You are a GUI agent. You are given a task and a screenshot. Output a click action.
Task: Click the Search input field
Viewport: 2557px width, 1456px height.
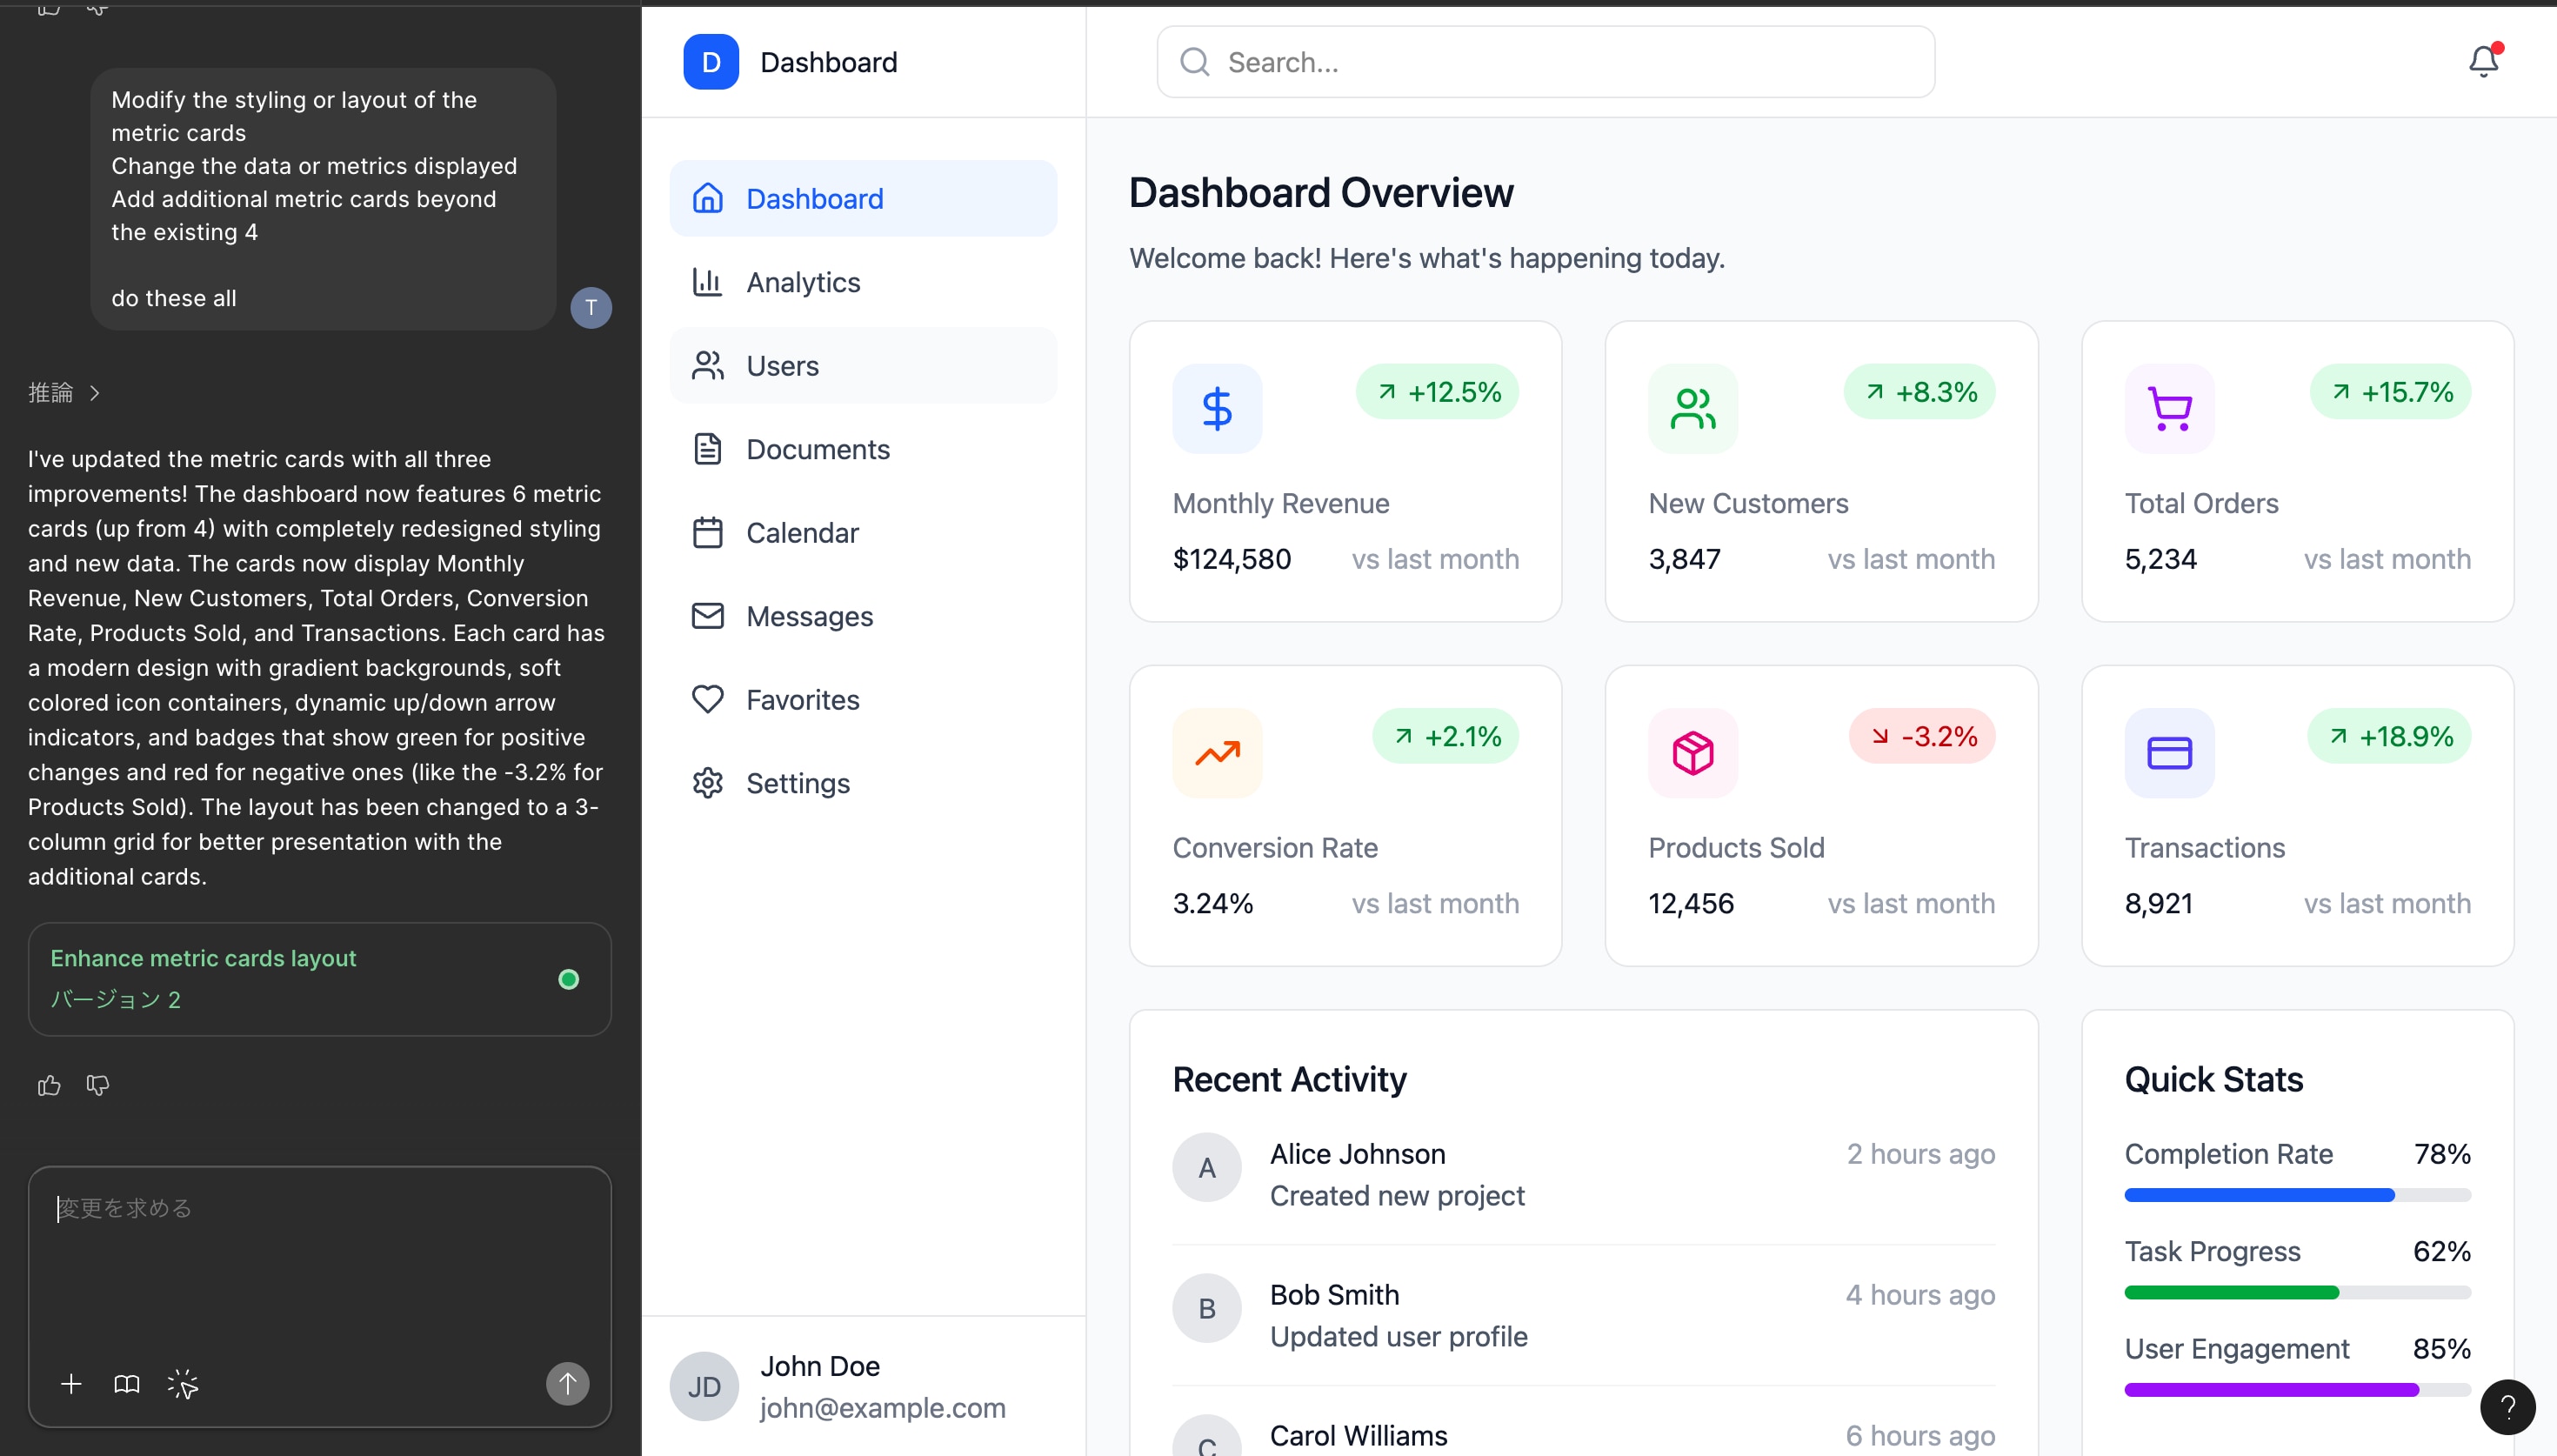tap(1546, 62)
